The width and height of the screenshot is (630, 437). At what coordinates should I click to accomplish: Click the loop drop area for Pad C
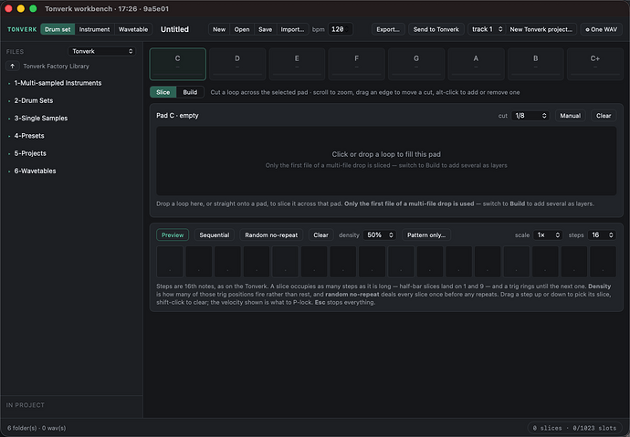(x=386, y=161)
